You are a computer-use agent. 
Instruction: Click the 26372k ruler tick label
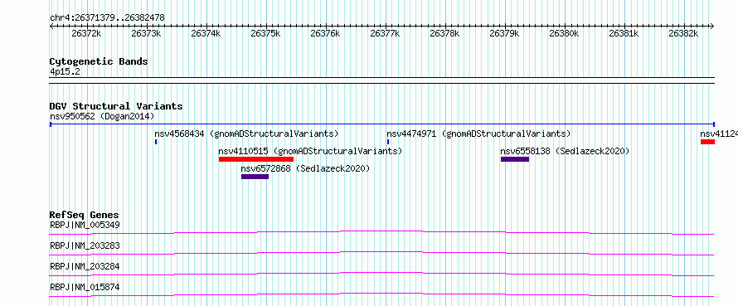tap(86, 34)
